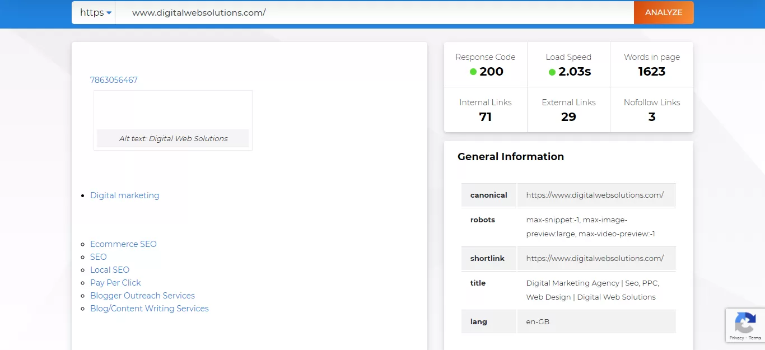Click the green Load Speed status dot
This screenshot has height=350, width=765.
552,72
